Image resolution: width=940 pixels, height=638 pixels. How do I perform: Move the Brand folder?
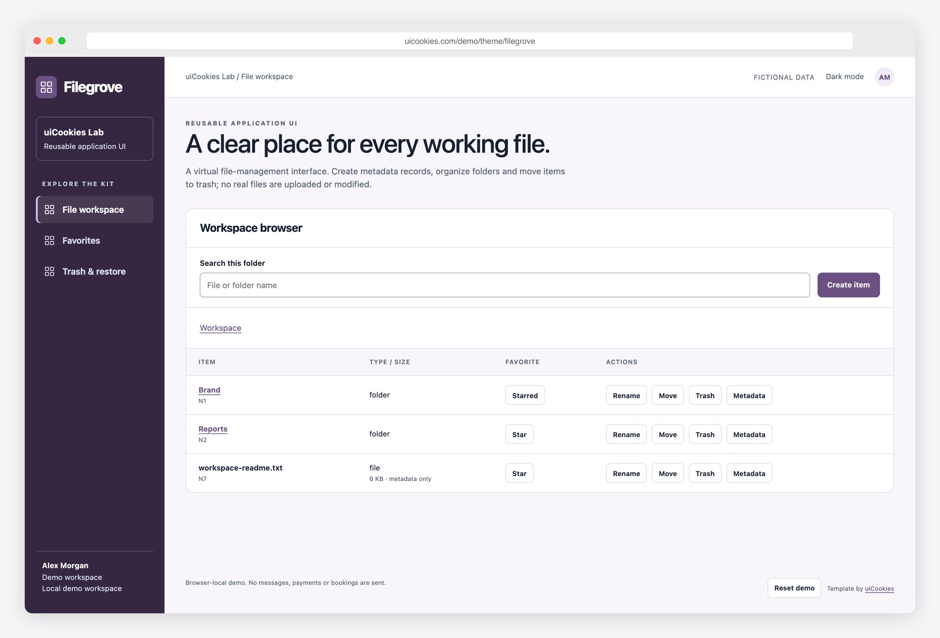click(x=667, y=395)
